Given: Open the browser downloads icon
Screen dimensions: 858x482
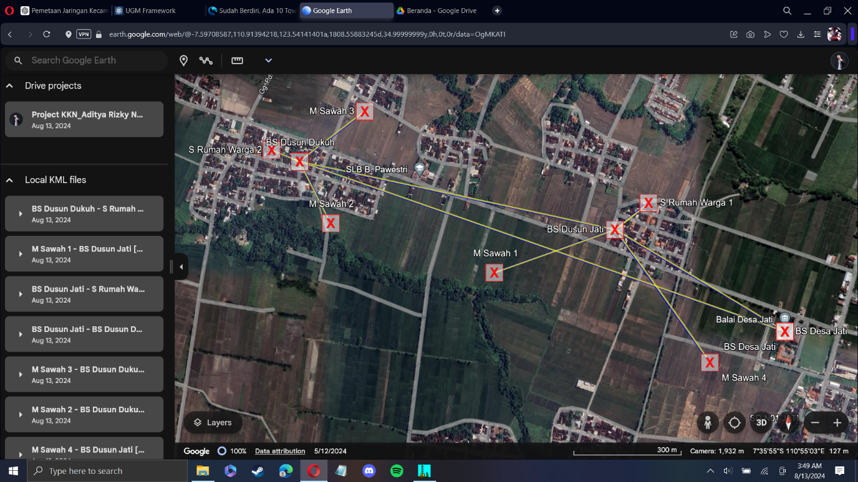Looking at the screenshot, I should click(801, 34).
